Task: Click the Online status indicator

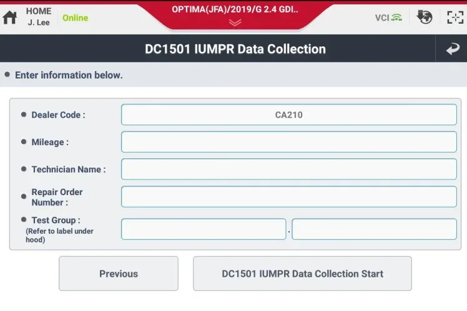Action: (x=75, y=18)
